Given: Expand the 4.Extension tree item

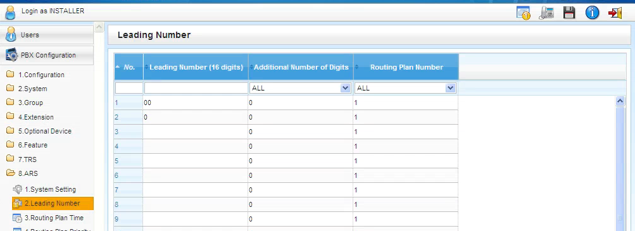Looking at the screenshot, I should coord(35,117).
